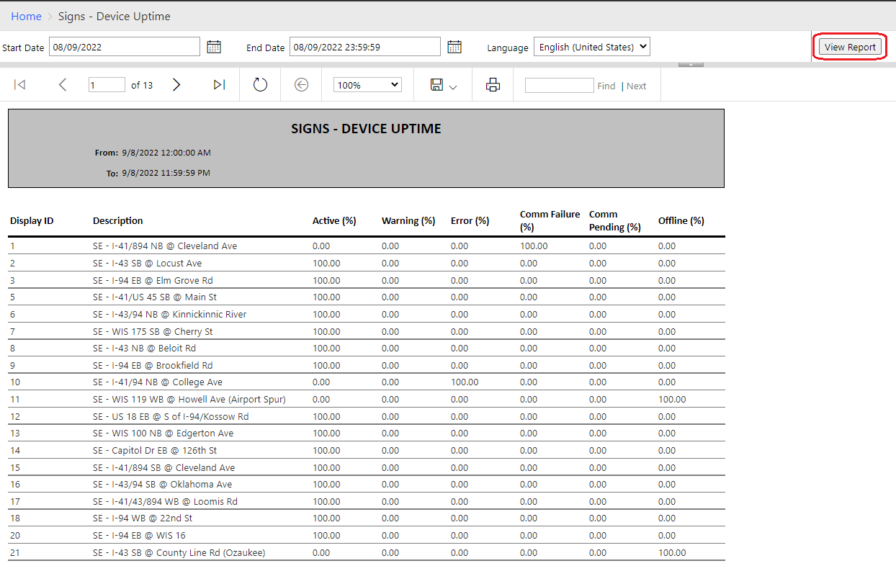
Task: Select the Description column header
Action: tap(118, 221)
